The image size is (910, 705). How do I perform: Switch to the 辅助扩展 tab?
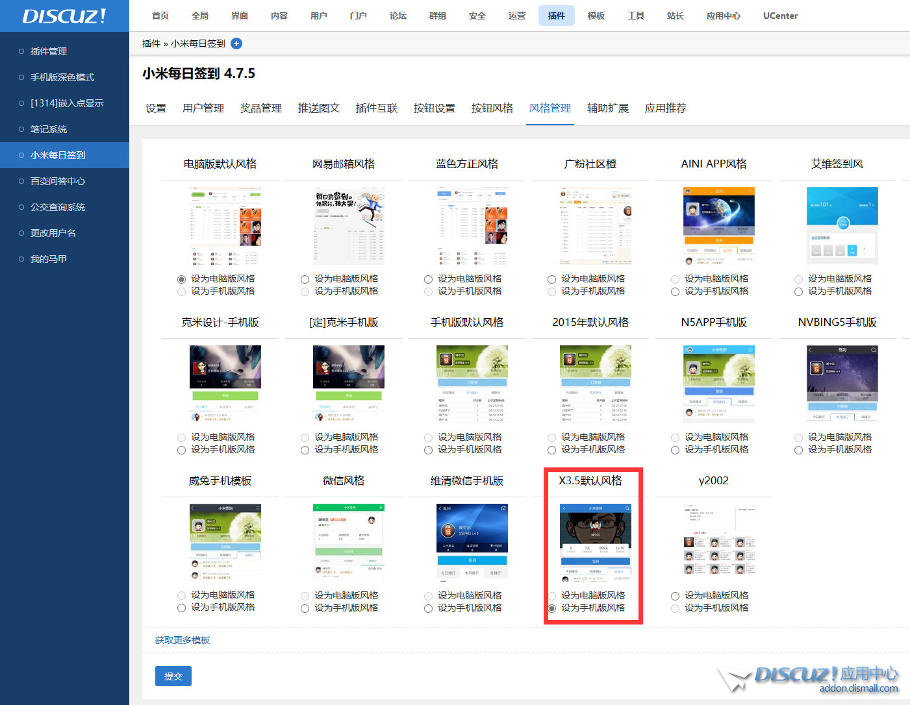tap(608, 108)
